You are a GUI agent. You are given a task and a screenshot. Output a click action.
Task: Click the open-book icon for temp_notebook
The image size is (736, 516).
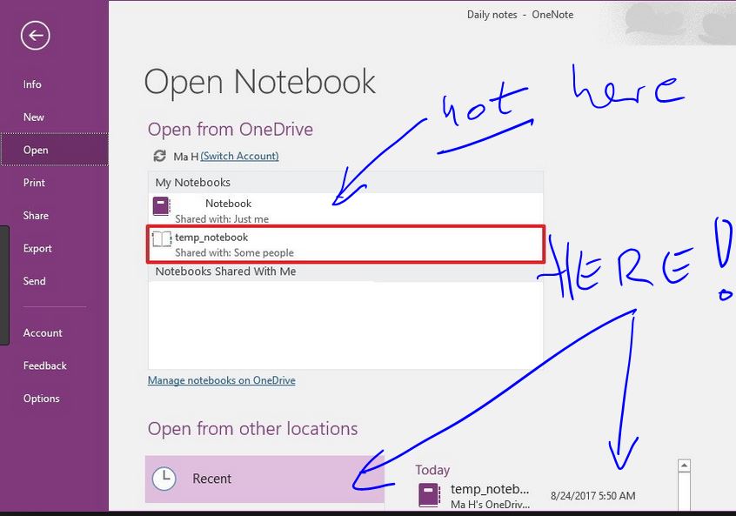pyautogui.click(x=162, y=239)
